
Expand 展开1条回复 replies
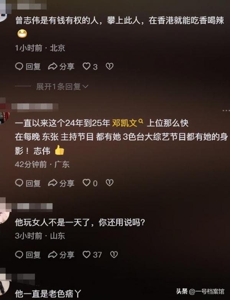[x=62, y=87]
